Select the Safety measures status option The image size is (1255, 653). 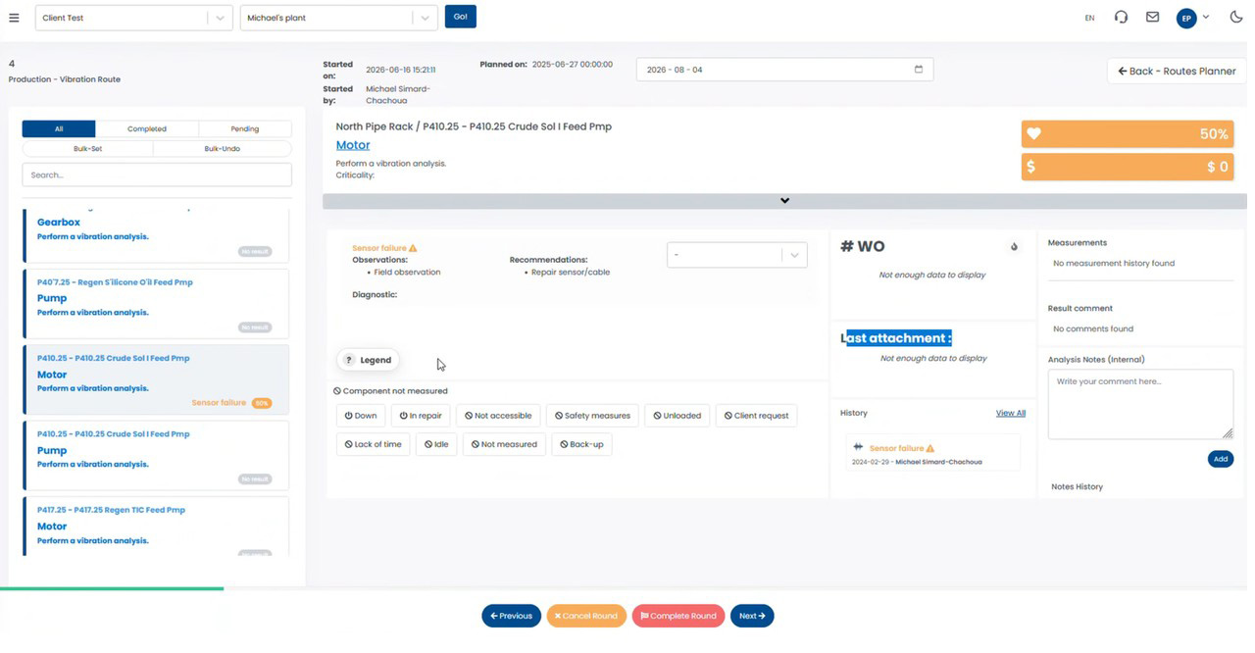point(592,416)
